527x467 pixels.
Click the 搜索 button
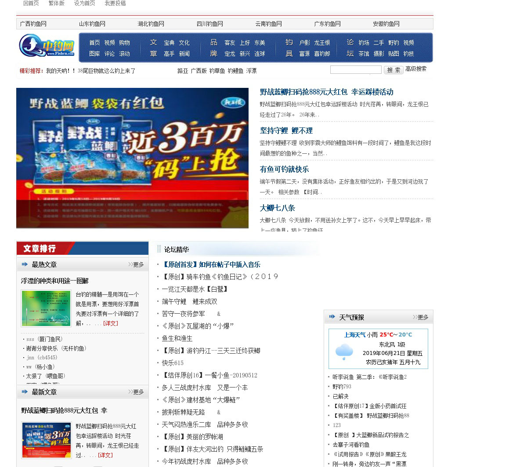pos(393,70)
